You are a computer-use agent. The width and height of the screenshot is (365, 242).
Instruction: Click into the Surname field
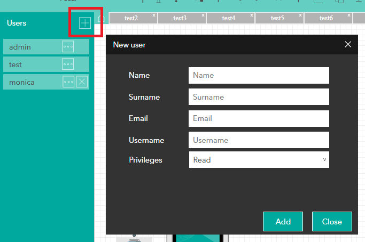click(259, 97)
